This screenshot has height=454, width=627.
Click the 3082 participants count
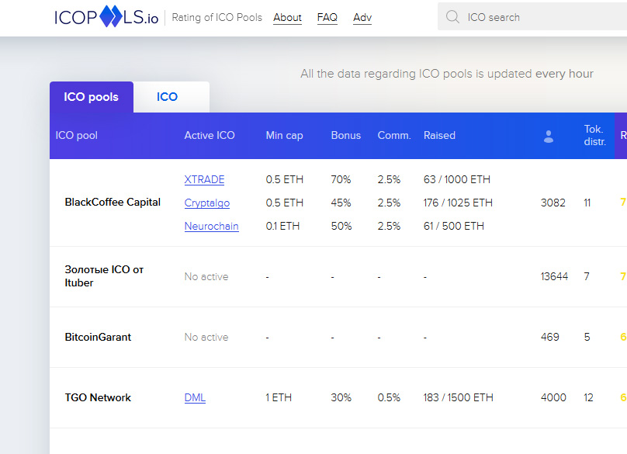(553, 203)
